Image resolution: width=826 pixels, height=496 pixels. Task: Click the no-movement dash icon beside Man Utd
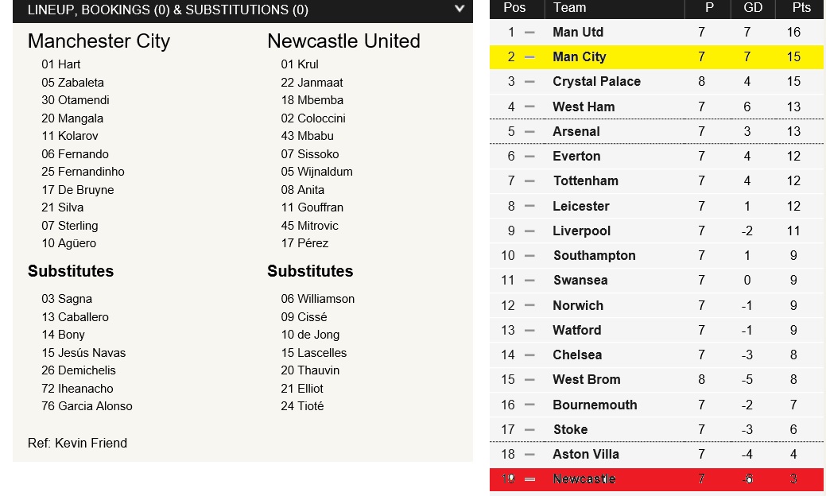pyautogui.click(x=530, y=33)
